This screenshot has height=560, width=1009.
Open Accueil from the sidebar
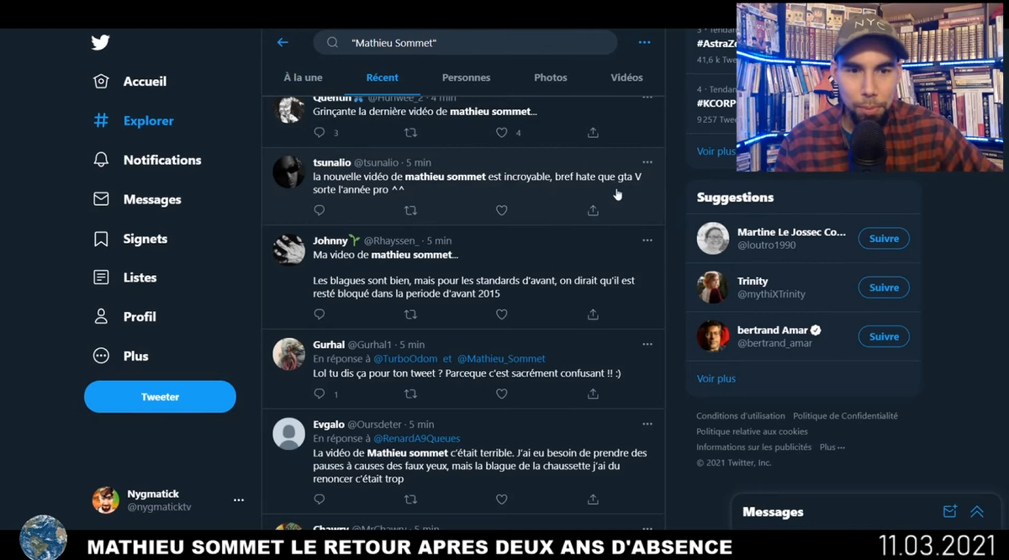click(x=130, y=82)
